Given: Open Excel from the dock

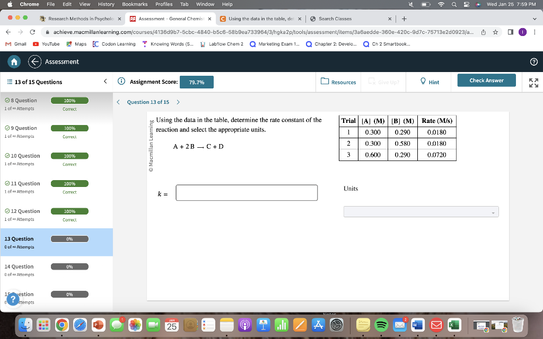Looking at the screenshot, I should (454, 325).
